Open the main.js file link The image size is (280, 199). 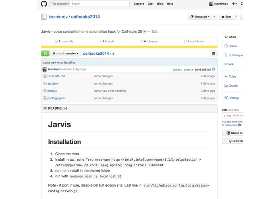coord(52,91)
